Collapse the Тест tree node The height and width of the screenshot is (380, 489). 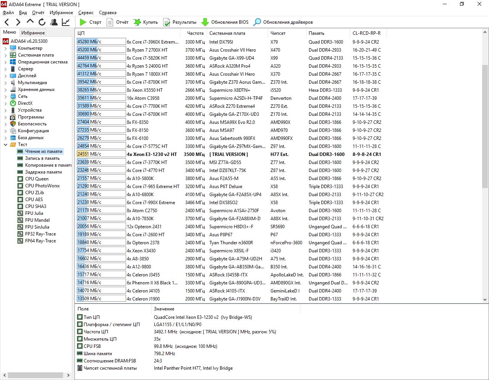coord(5,145)
